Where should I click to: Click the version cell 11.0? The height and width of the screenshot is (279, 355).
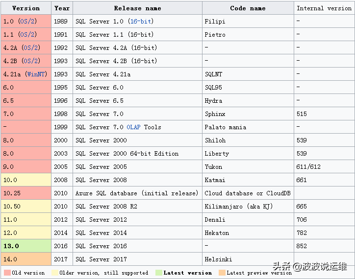pos(26,220)
